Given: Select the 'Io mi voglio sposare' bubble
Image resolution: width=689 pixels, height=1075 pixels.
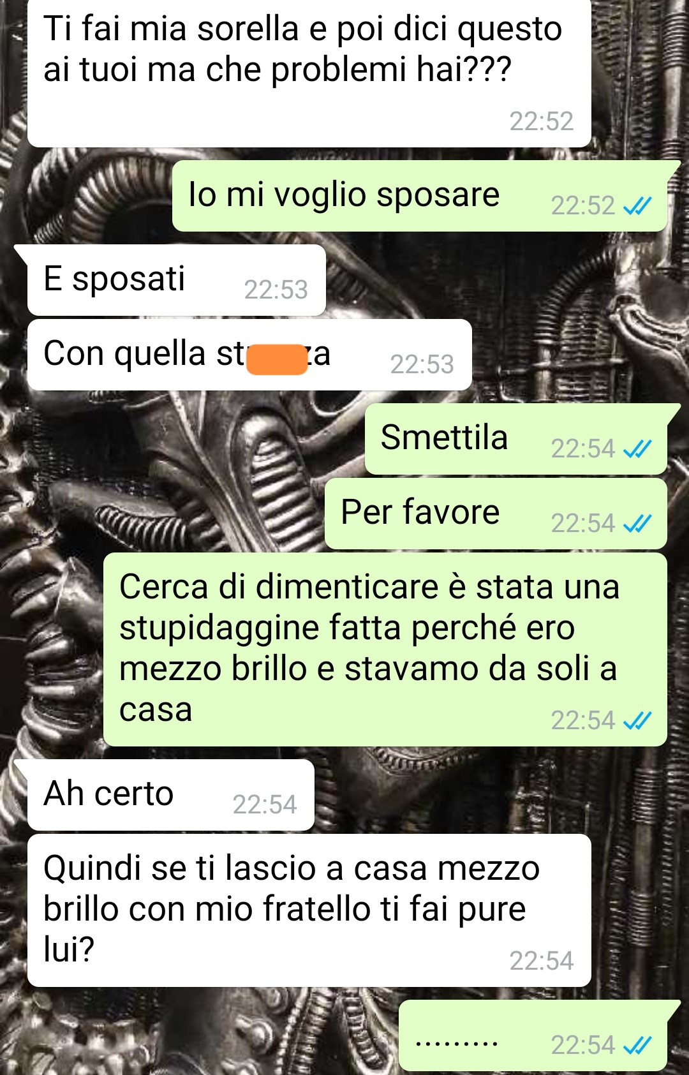Looking at the screenshot, I should tap(420, 196).
